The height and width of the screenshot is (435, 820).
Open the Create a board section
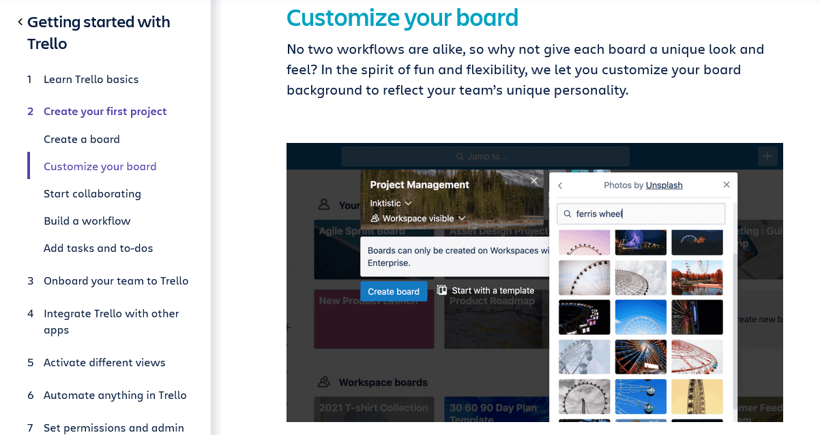[x=82, y=139]
